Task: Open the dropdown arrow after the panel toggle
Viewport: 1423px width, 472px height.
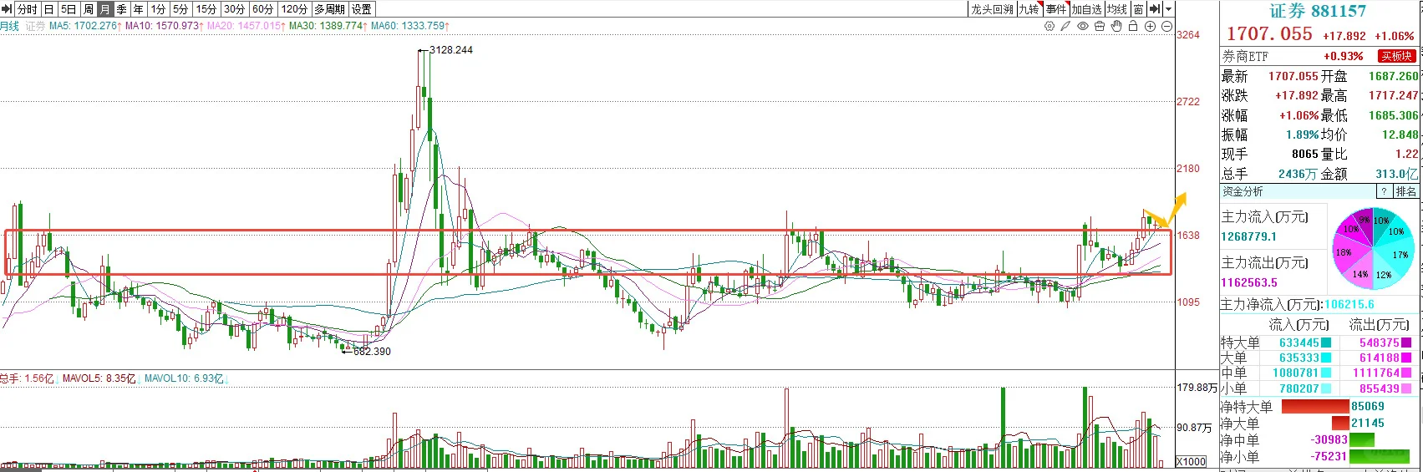Action: pyautogui.click(x=1168, y=9)
